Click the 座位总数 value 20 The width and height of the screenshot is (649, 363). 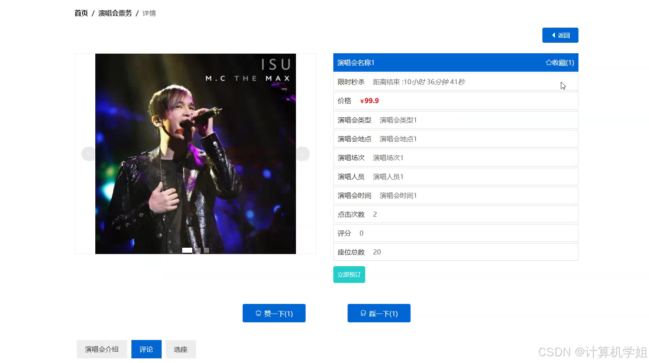tap(377, 252)
